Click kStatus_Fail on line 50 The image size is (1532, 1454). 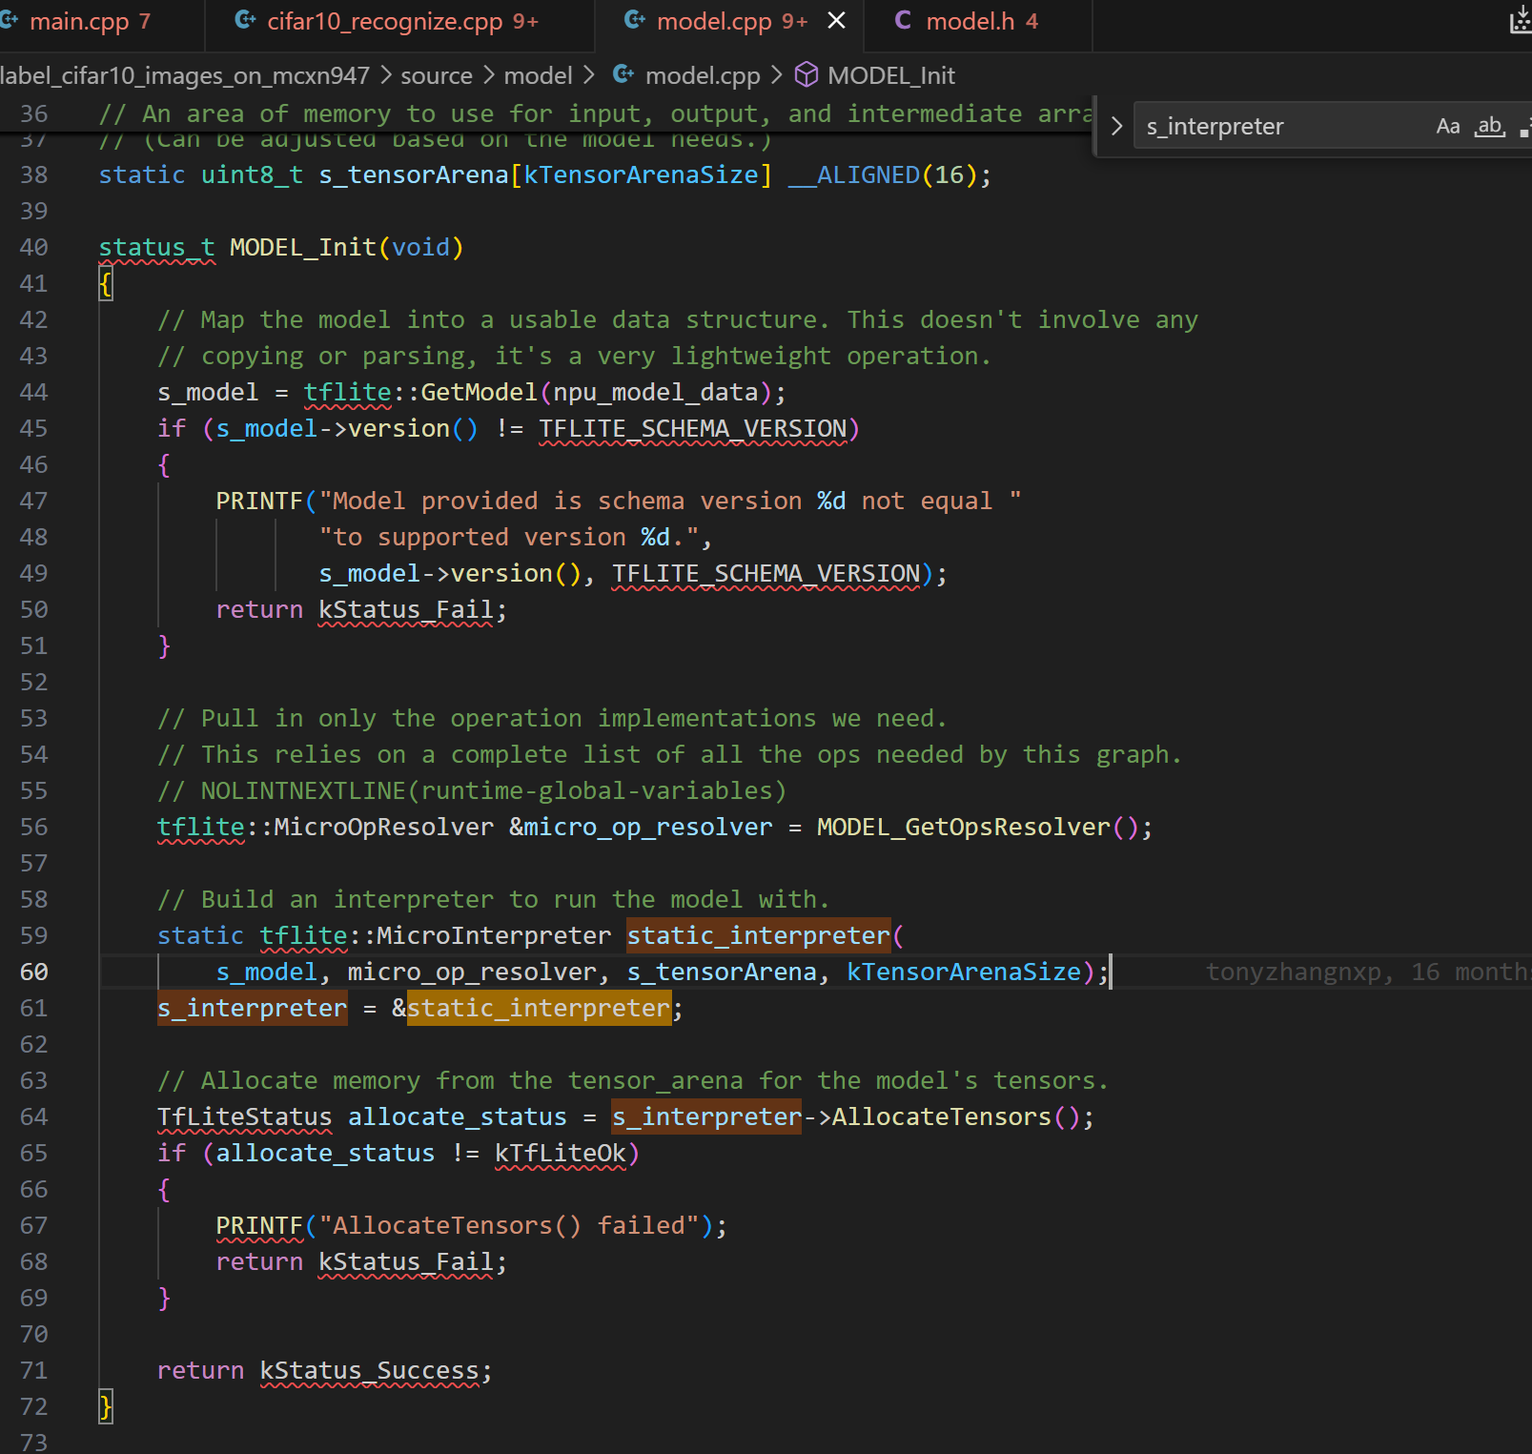(406, 609)
